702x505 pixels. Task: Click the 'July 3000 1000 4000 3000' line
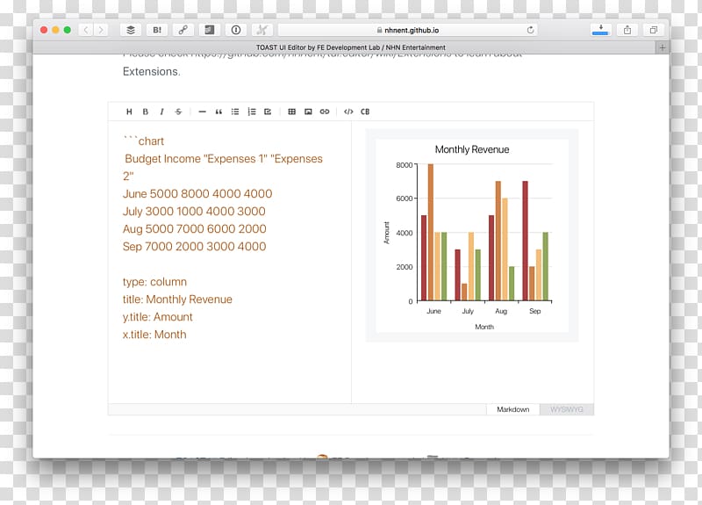point(194,211)
